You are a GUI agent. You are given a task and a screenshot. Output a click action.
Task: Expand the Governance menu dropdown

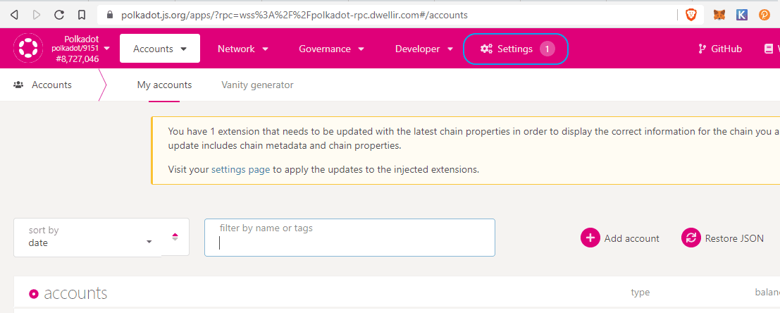331,49
